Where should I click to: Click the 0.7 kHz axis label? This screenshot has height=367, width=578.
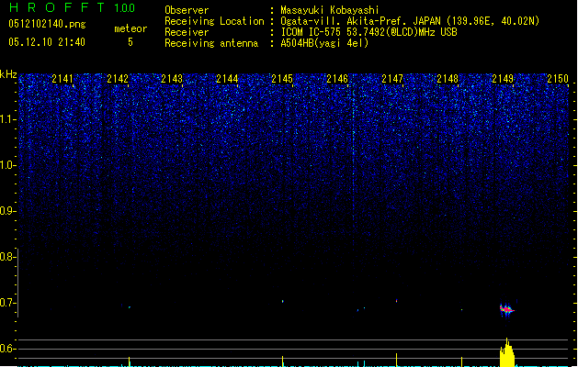7,303
